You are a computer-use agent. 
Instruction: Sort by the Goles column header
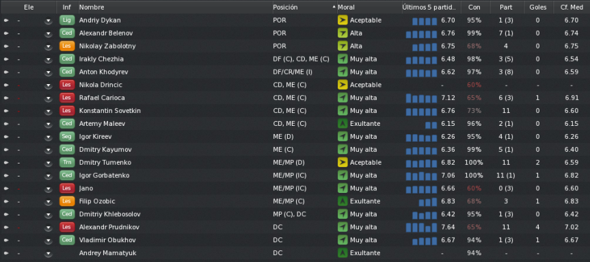[537, 7]
